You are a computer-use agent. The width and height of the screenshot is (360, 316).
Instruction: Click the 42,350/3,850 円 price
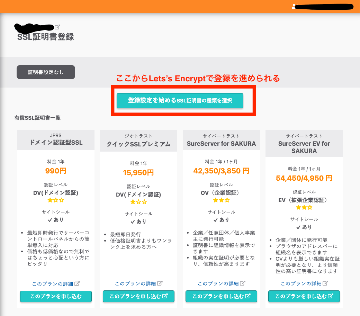click(x=221, y=171)
